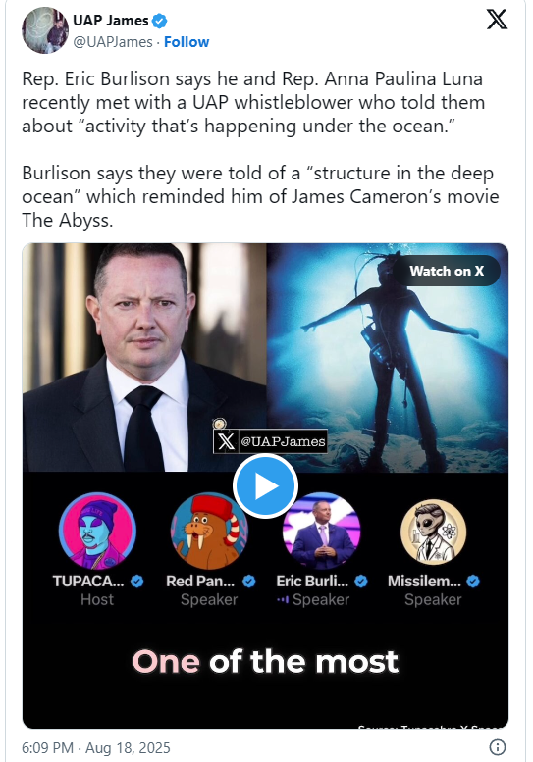
Task: Click the X logo in the top-right corner
Action: tap(497, 20)
